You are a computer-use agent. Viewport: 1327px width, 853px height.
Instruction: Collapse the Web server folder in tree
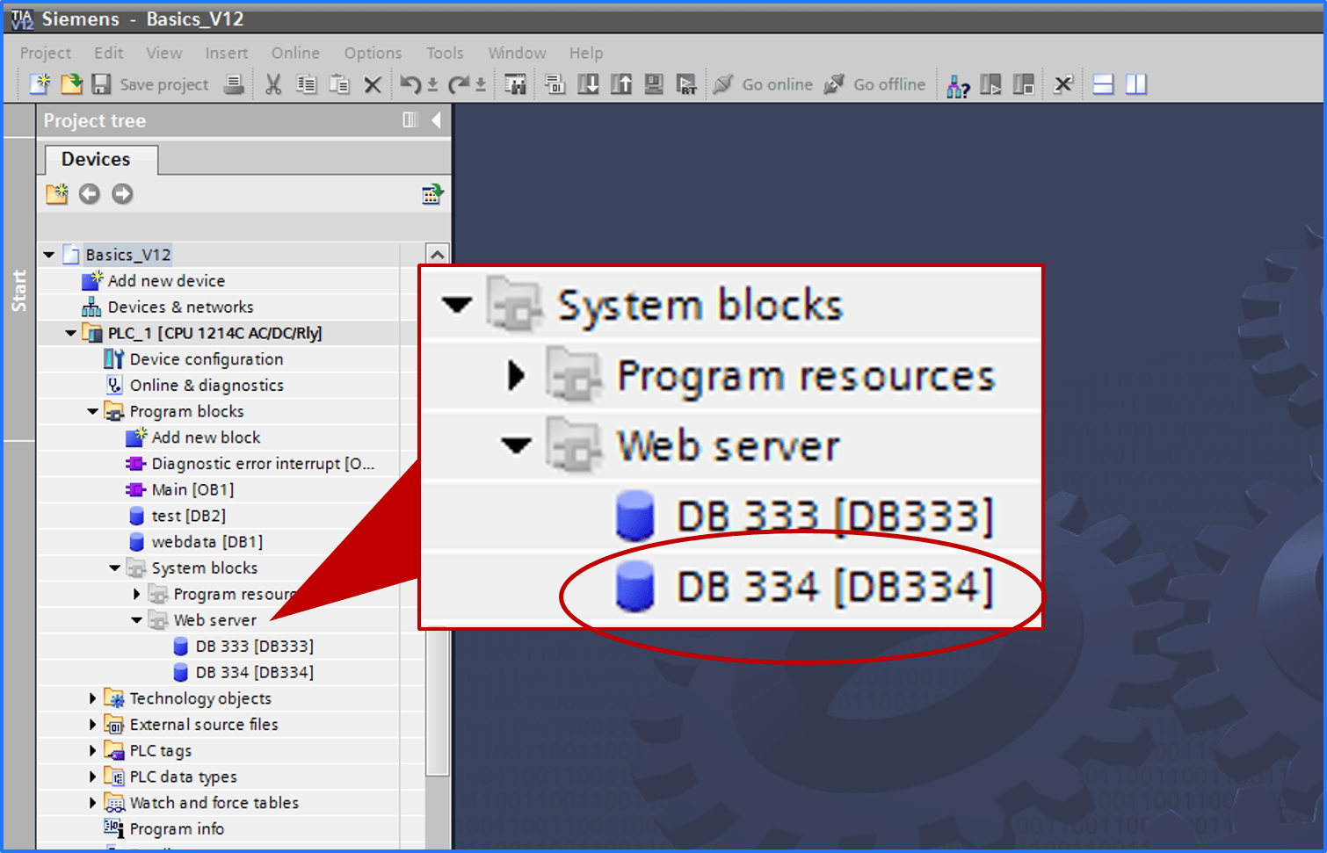[136, 620]
